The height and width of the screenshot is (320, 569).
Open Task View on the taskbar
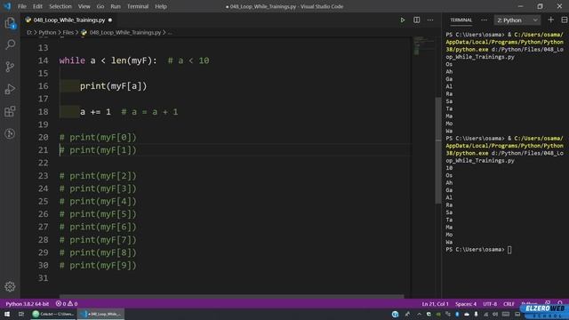pos(21,314)
